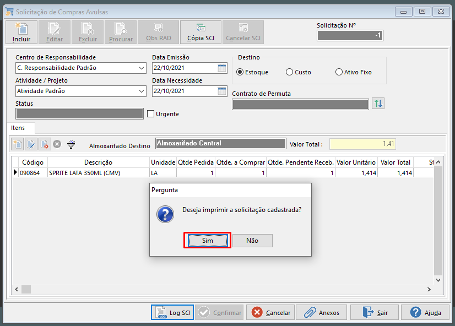Click the Cópia SCI toolbar icon
The image size is (455, 326).
click(x=201, y=32)
